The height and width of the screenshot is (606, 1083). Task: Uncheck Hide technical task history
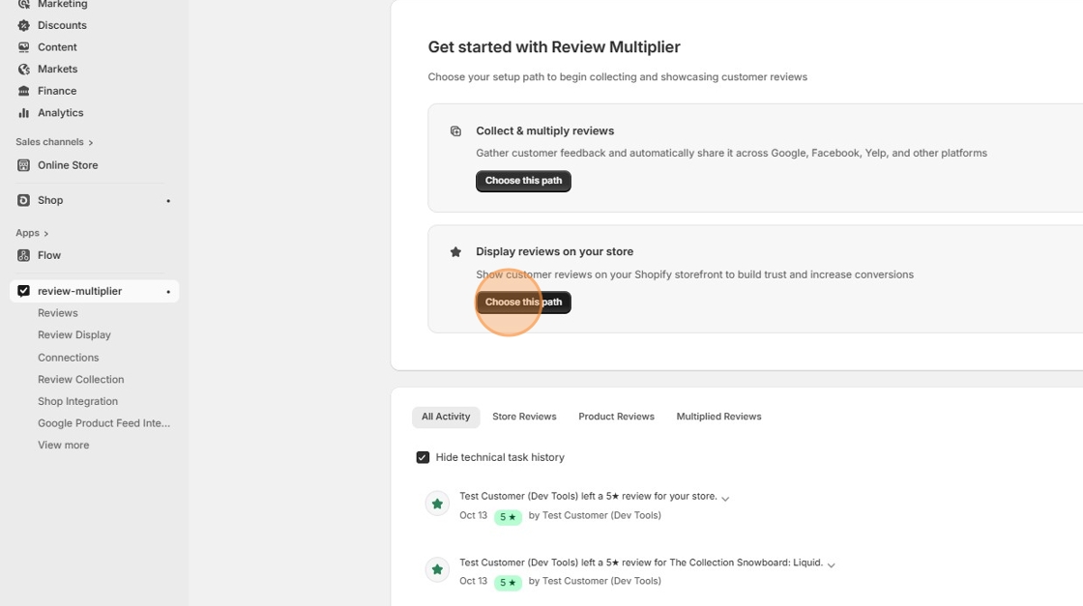pyautogui.click(x=424, y=456)
